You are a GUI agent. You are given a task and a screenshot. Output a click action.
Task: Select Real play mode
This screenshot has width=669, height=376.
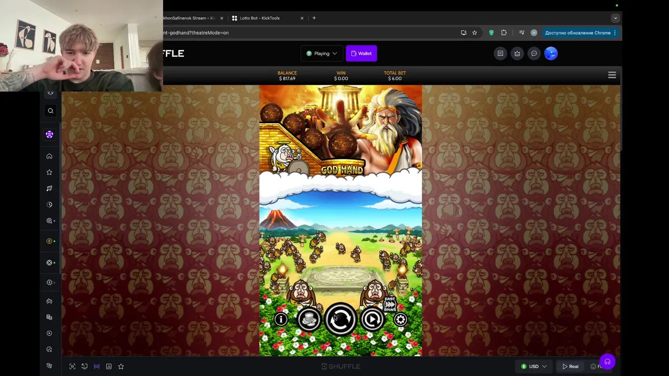tap(570, 367)
